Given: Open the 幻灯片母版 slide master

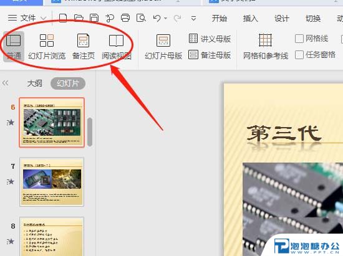Looking at the screenshot, I should 163,47.
